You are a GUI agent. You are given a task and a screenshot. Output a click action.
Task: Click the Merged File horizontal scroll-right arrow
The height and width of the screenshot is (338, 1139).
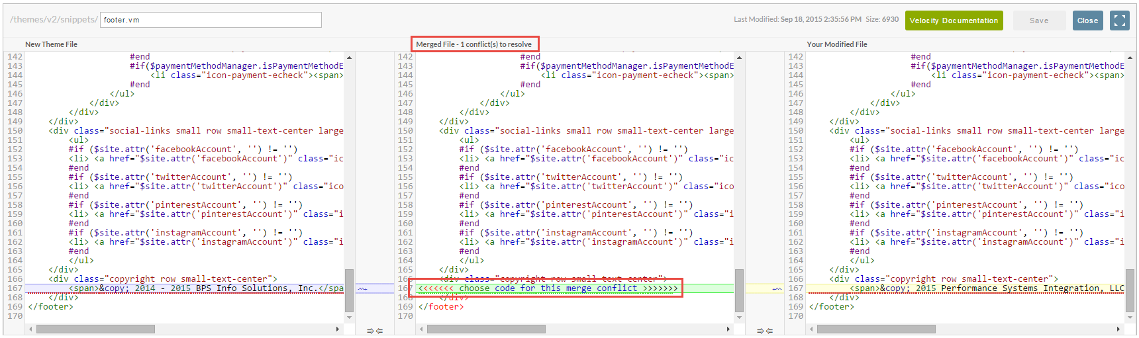[x=728, y=329]
